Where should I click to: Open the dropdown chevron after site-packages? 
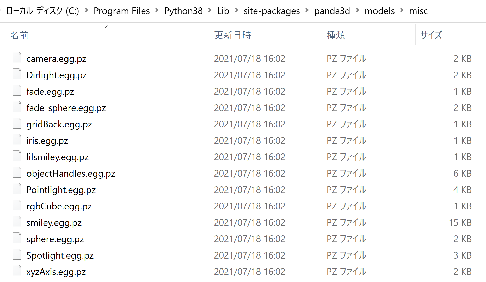coord(307,10)
